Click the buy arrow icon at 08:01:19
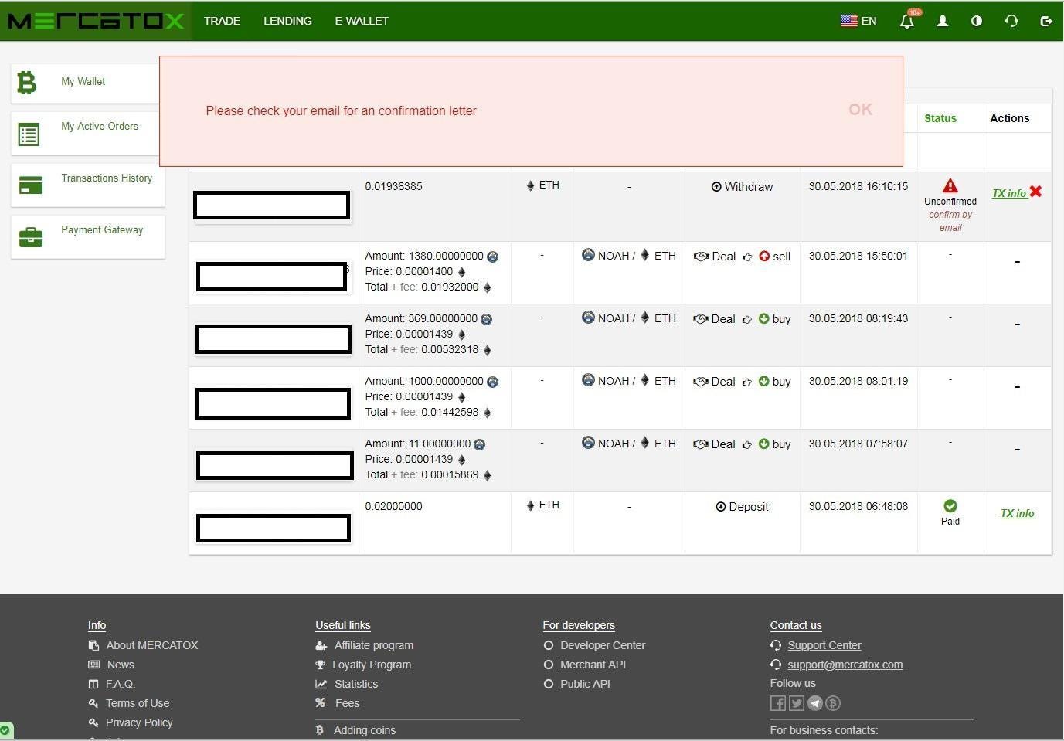This screenshot has width=1064, height=741. (763, 381)
